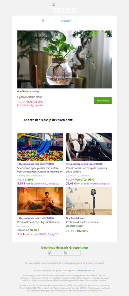Open the Venez donner un coup de propre title
The image size is (129, 296).
point(86,170)
